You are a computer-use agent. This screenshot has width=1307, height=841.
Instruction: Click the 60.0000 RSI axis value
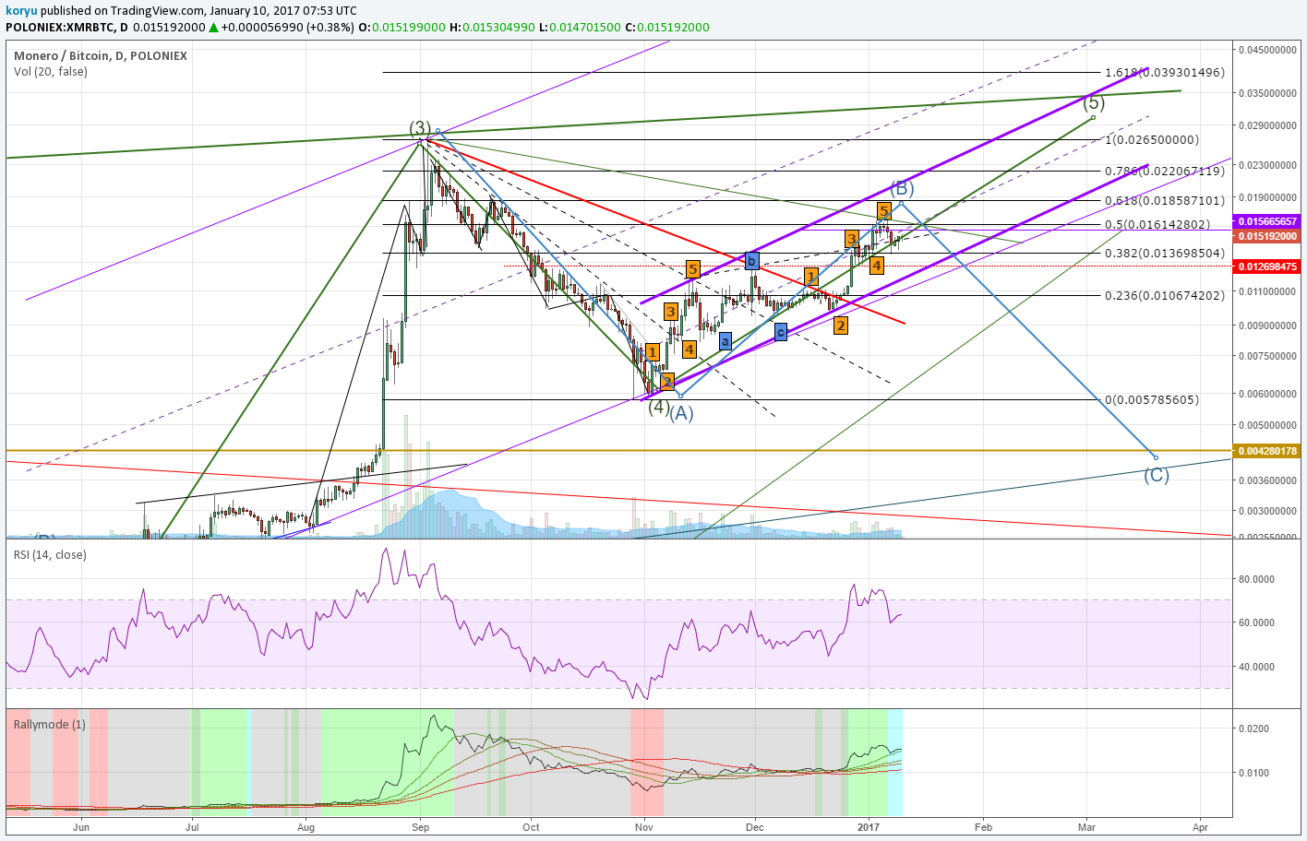tap(1256, 622)
